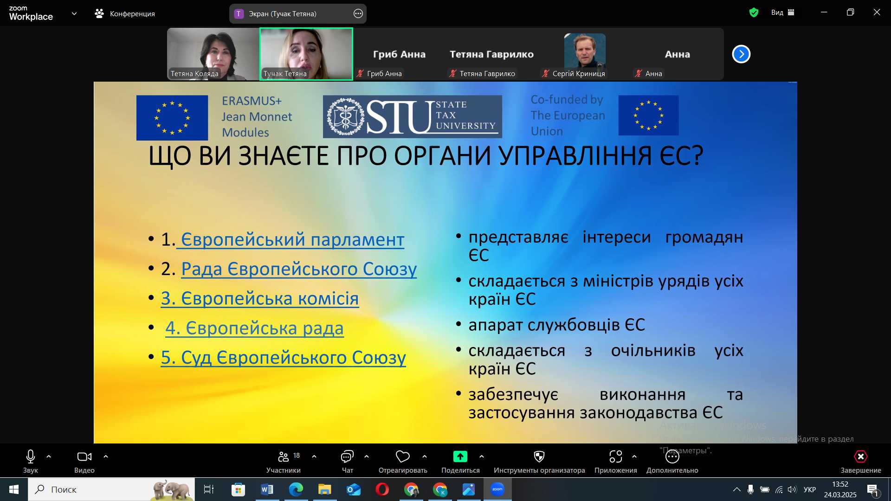Image resolution: width=891 pixels, height=501 pixels.
Task: Open Дополнительно more options
Action: point(672,462)
